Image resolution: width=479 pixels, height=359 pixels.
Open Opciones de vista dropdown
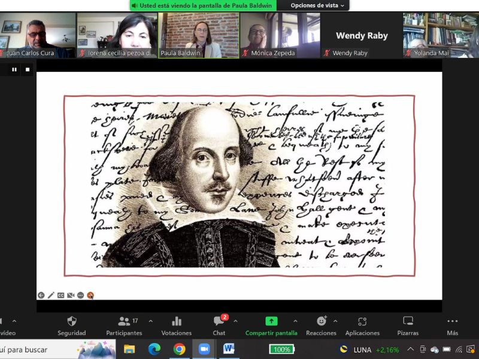317,5
